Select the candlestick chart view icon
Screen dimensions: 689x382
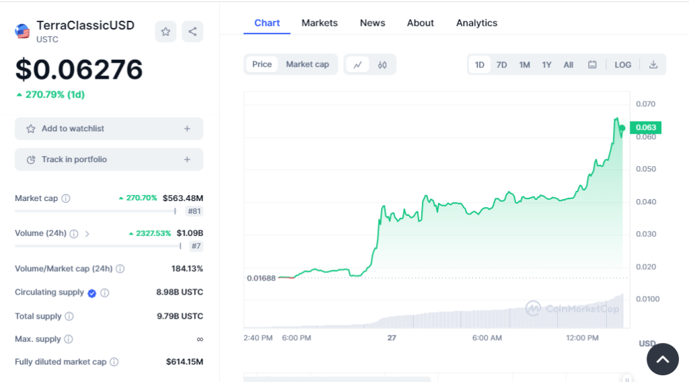tap(382, 65)
